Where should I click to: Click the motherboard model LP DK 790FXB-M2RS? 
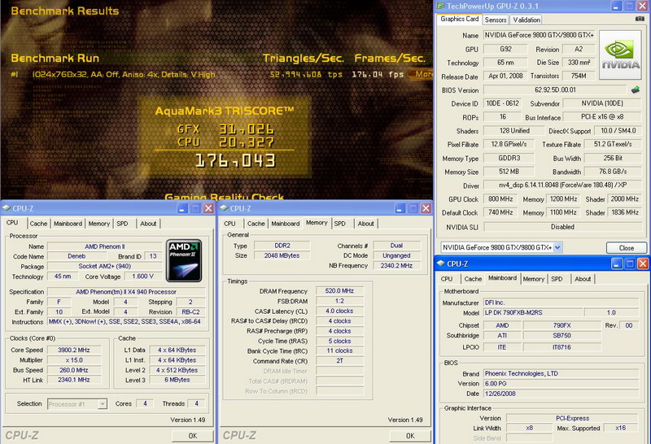pyautogui.click(x=533, y=312)
